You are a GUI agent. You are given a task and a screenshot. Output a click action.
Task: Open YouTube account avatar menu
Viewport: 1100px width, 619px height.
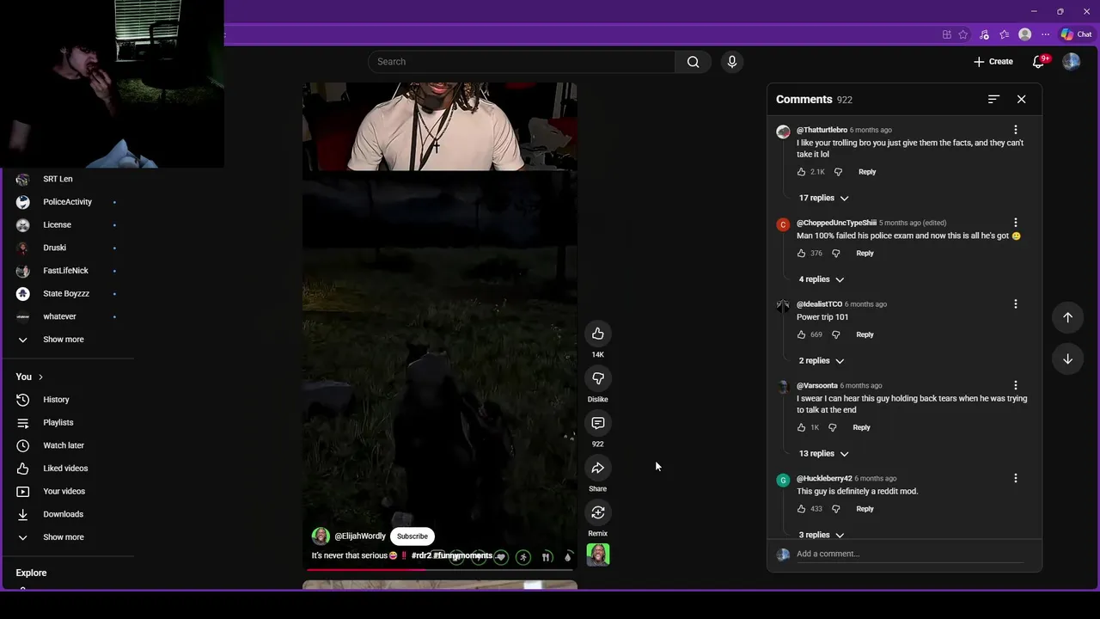click(1071, 62)
